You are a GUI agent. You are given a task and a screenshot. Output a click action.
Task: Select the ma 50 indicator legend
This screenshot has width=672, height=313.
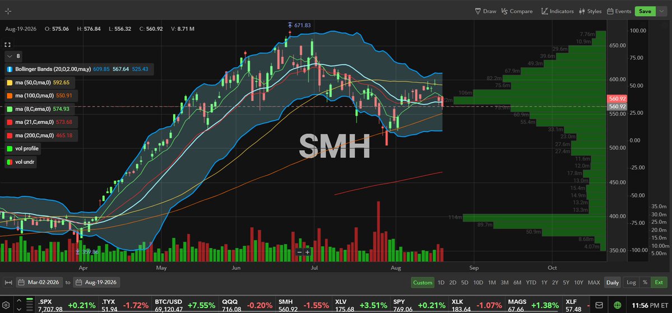pyautogui.click(x=39, y=82)
